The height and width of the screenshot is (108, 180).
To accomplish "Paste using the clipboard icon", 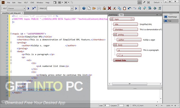I will [124, 8].
